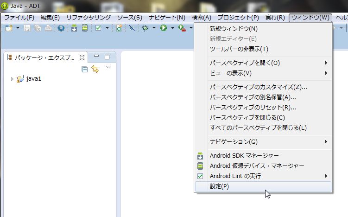Choose パースペクティブのリセット(R)... entry
The image size is (348, 217).
click(264, 107)
